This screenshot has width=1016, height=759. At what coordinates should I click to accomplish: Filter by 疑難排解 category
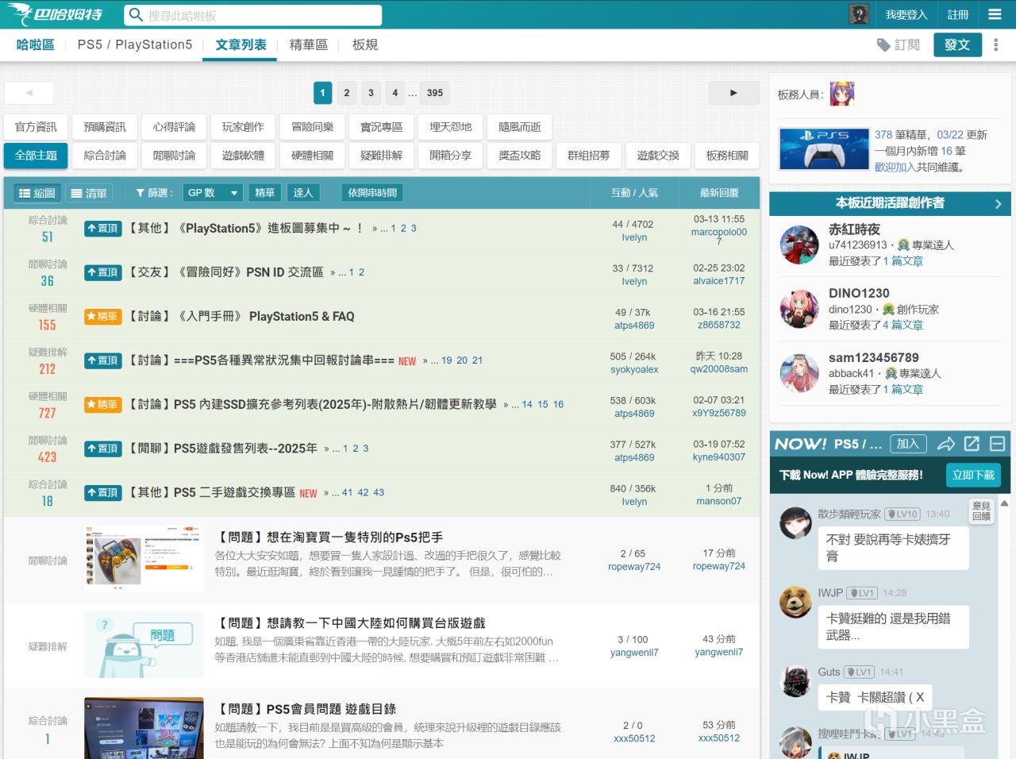pos(382,156)
